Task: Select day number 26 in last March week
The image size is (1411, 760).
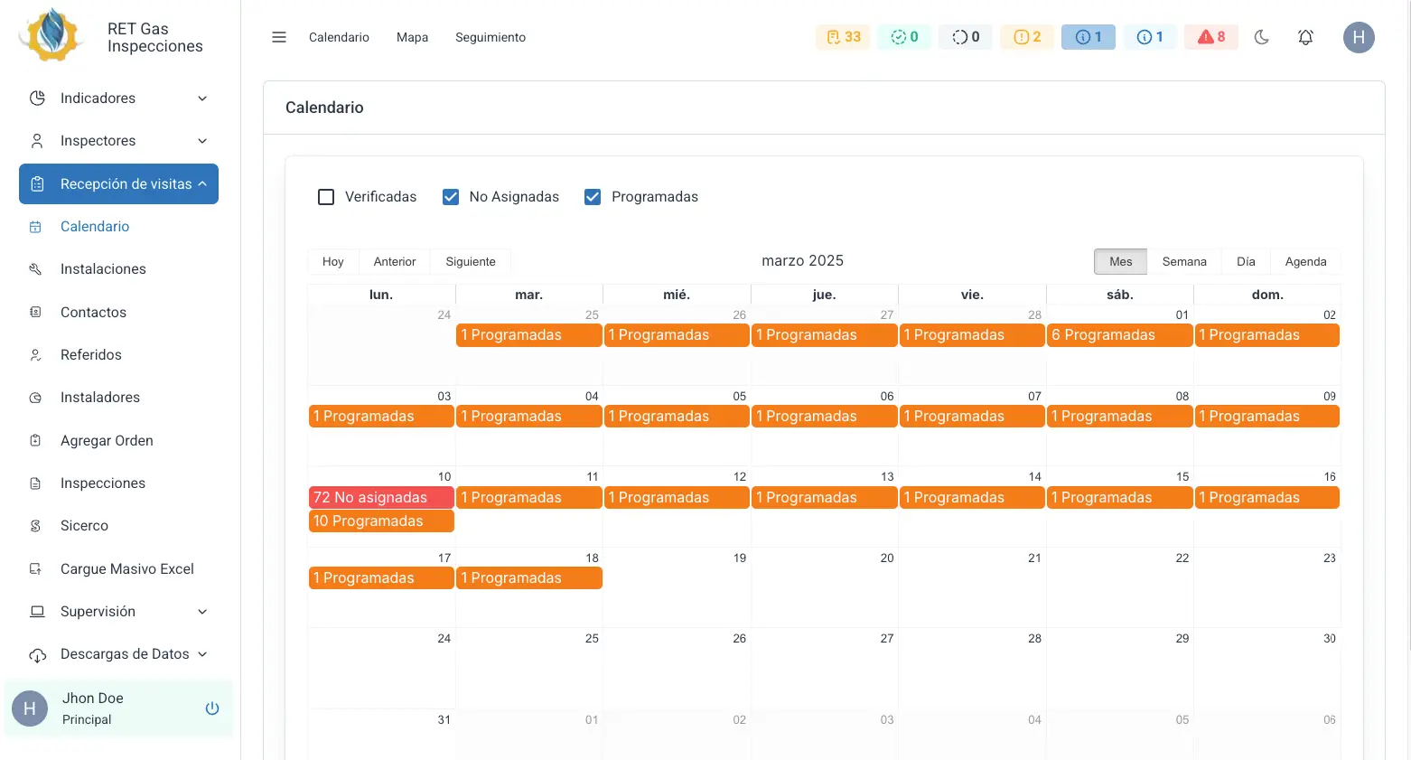Action: click(739, 639)
